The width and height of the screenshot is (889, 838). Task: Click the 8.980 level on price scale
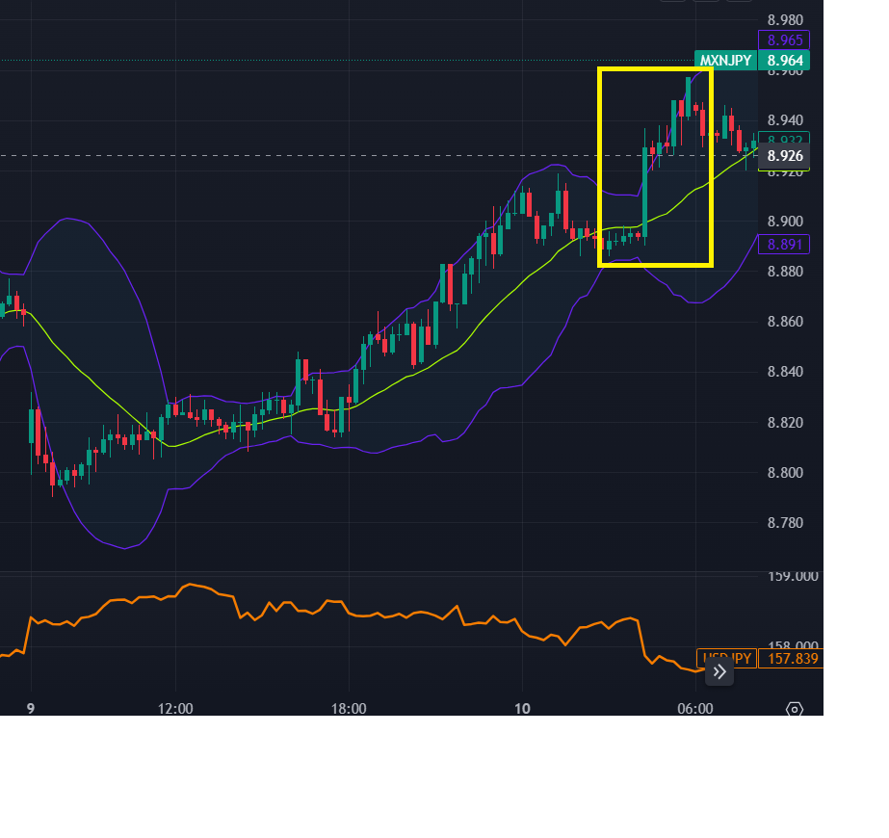click(x=785, y=20)
